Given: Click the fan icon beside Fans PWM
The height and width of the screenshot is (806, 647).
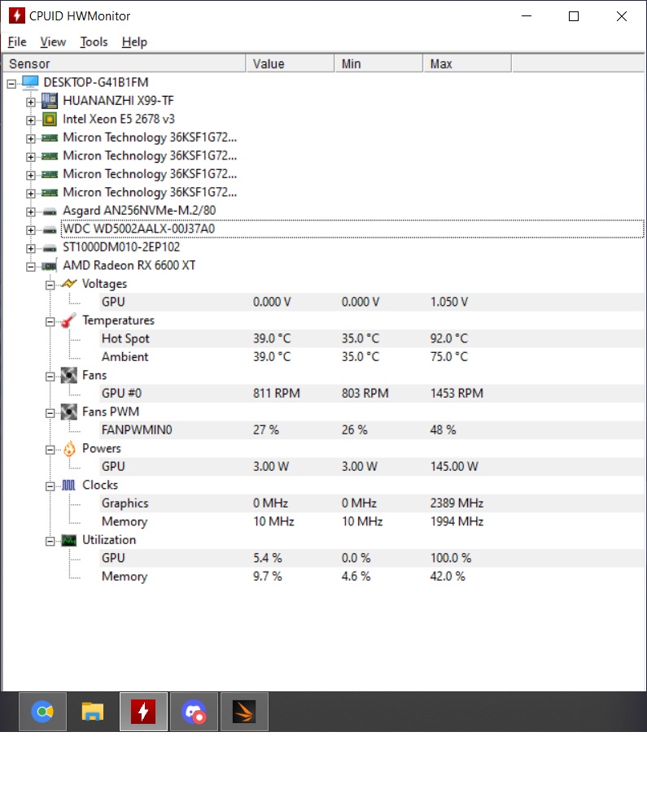Looking at the screenshot, I should pyautogui.click(x=69, y=412).
